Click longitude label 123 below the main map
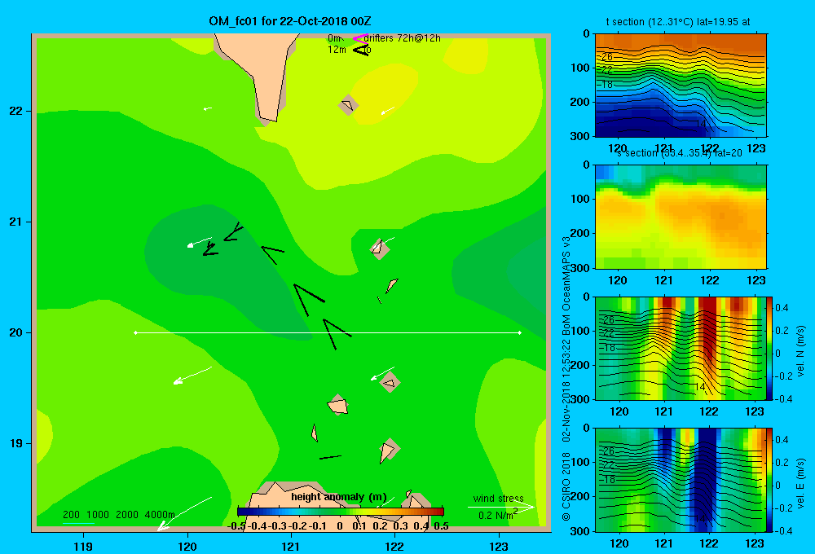Viewport: 815px width, 554px height. [x=499, y=546]
